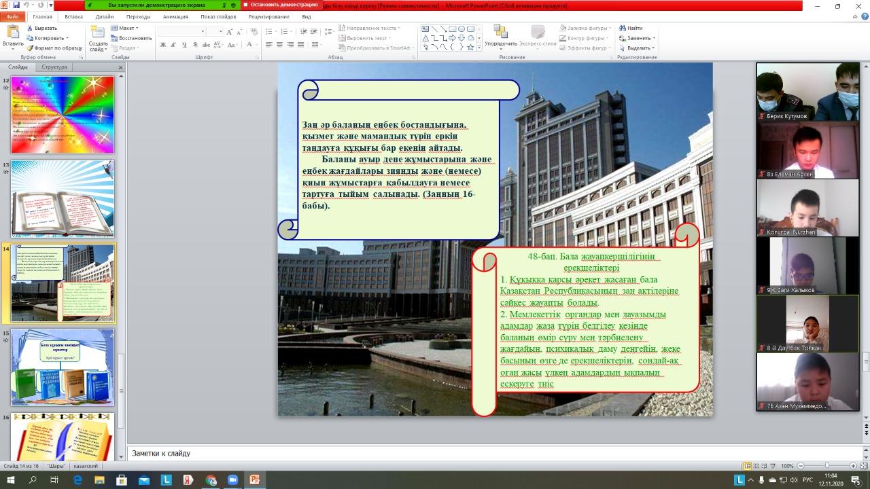Expand the font name combo box

(202, 32)
